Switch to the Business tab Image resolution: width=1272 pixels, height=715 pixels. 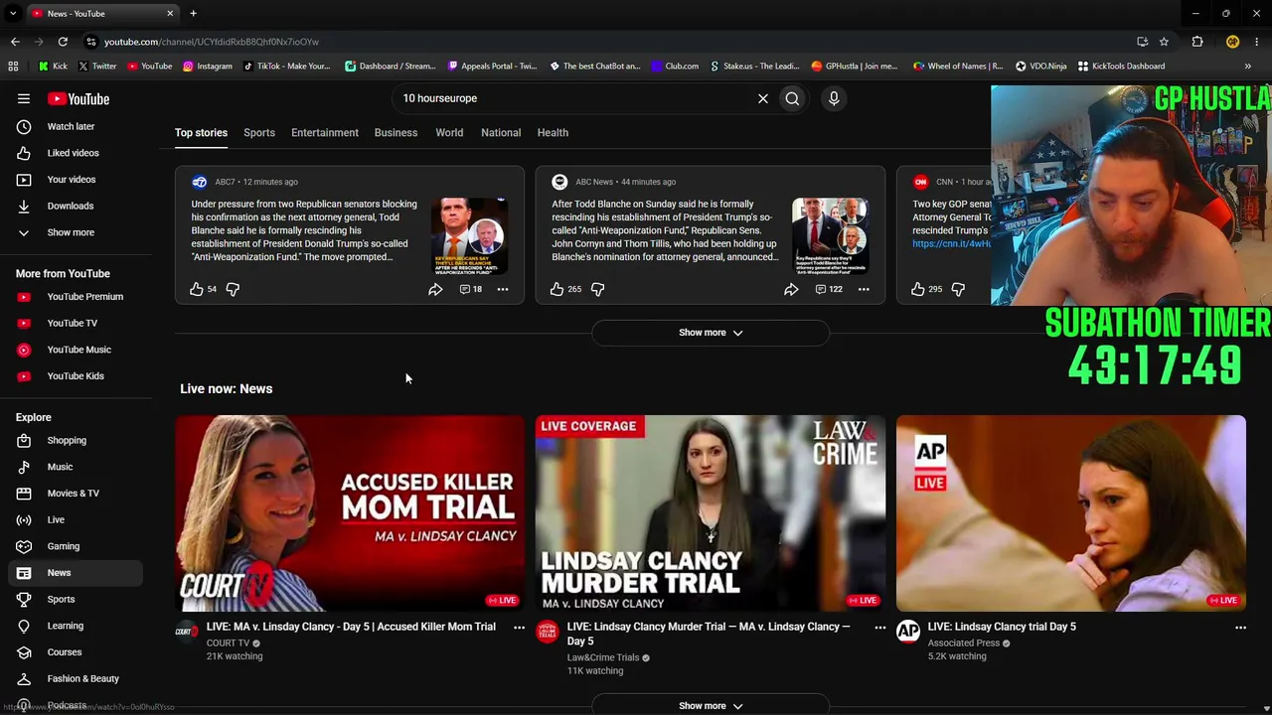coord(396,133)
